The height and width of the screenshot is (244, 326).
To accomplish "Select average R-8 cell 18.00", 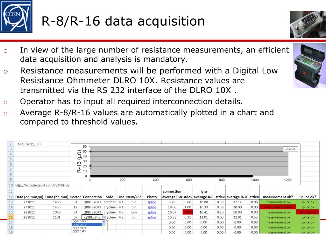I will (x=172, y=207).
